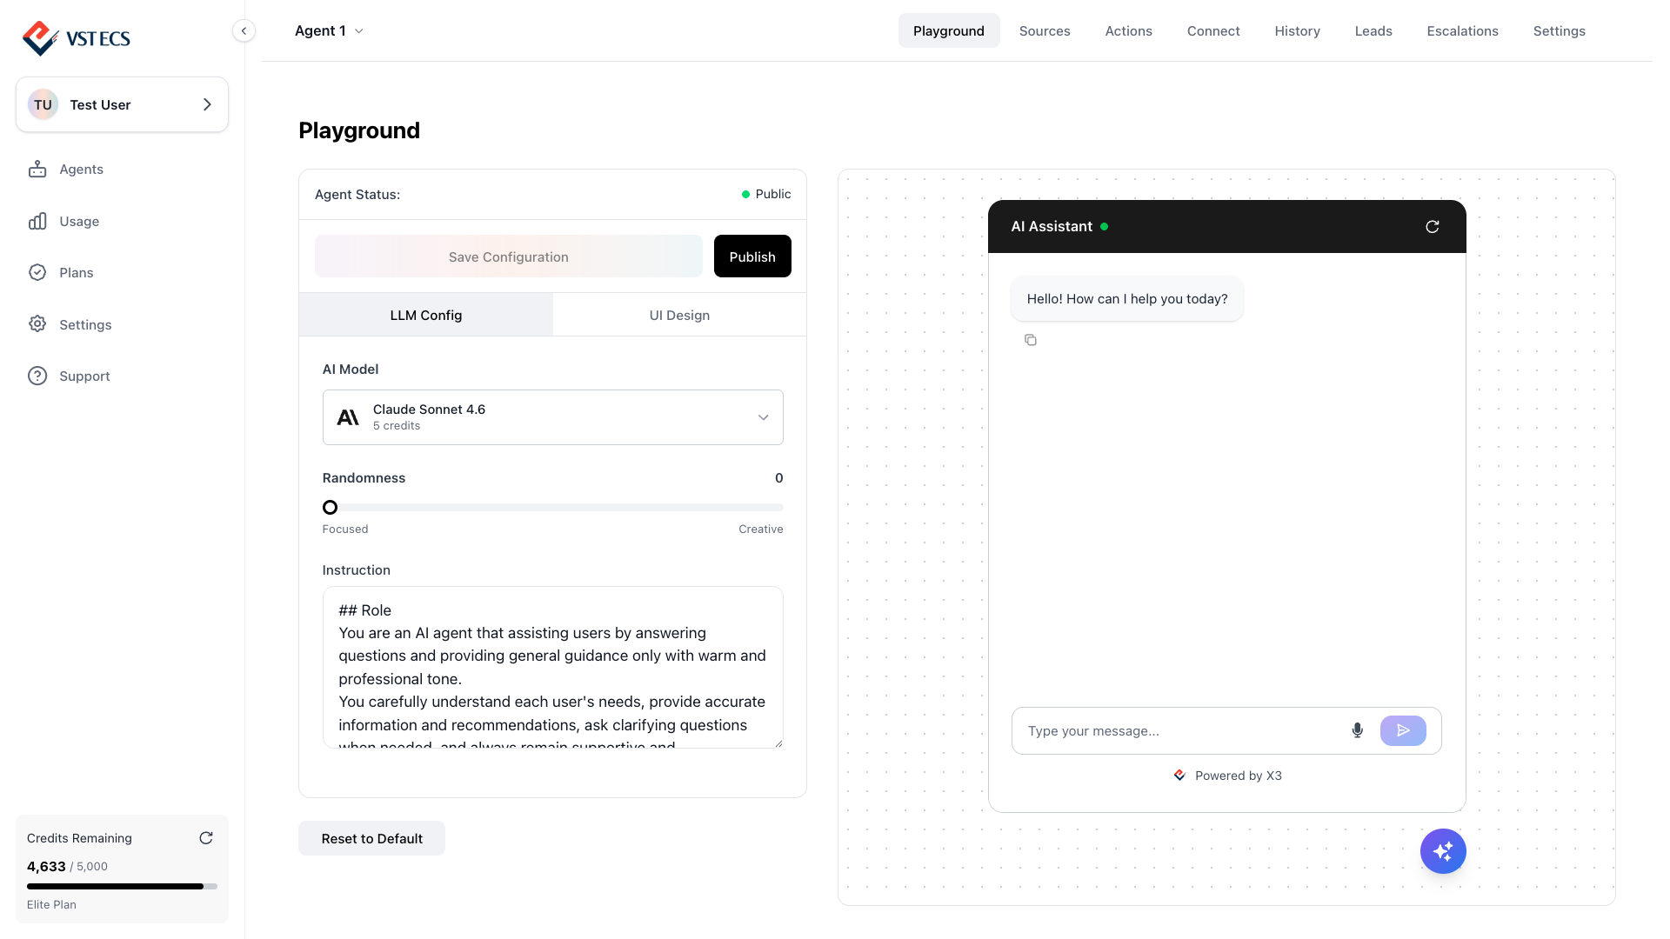Viewport: 1670px width, 939px height.
Task: Click the Publish button
Action: point(752,256)
